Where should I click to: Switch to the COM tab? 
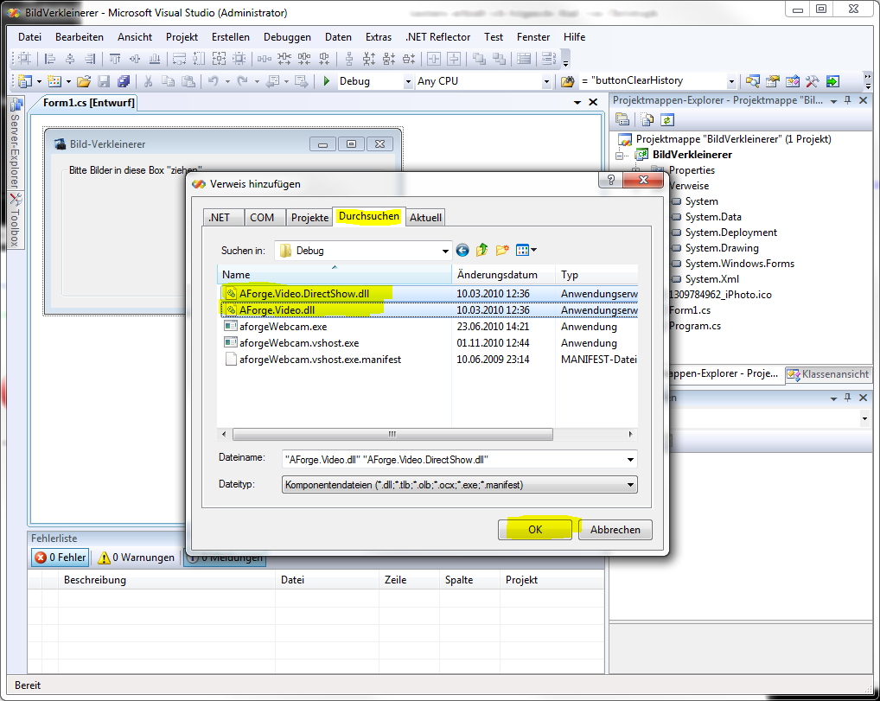pos(262,218)
